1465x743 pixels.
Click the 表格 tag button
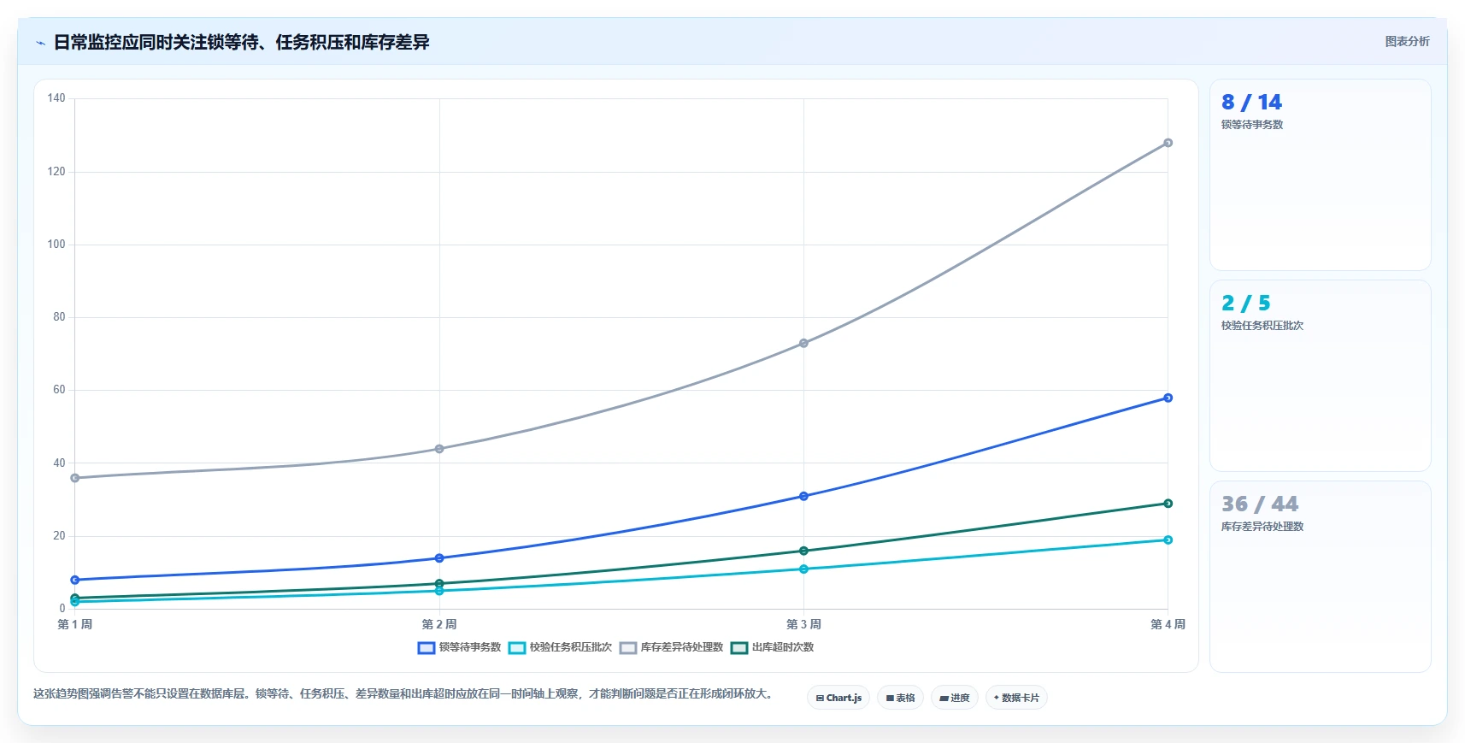point(900,698)
